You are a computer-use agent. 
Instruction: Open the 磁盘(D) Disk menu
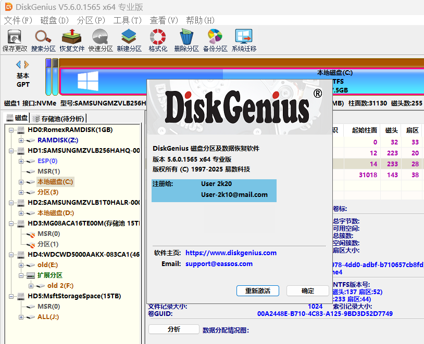[55, 20]
